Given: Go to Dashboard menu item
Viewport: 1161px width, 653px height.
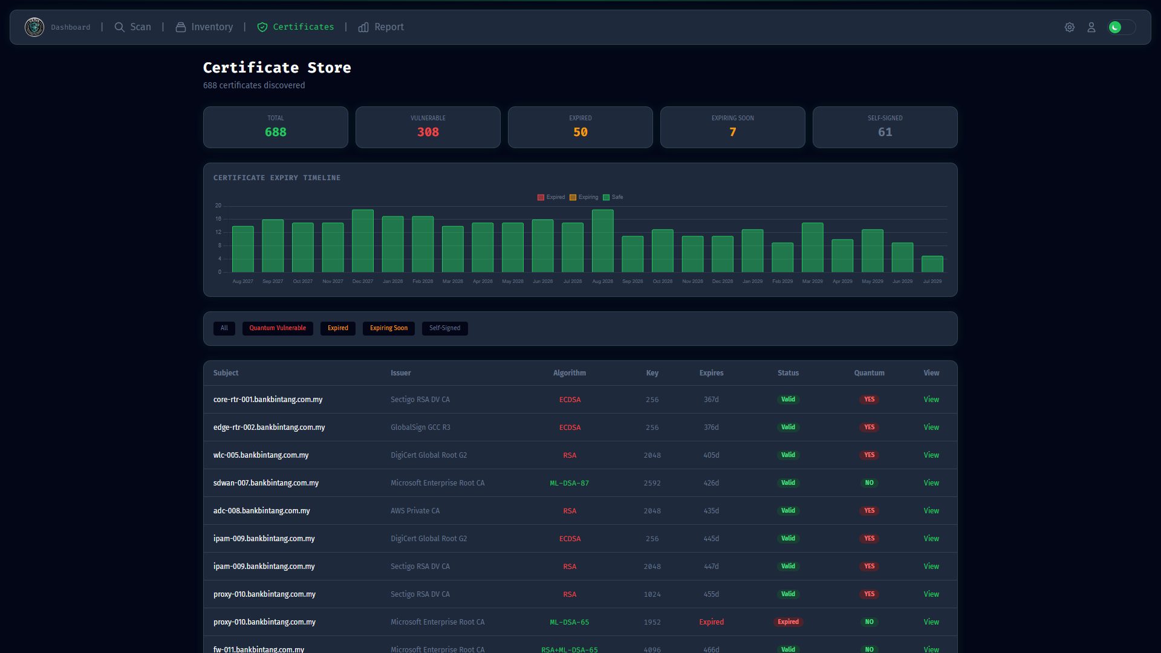Looking at the screenshot, I should click(71, 27).
